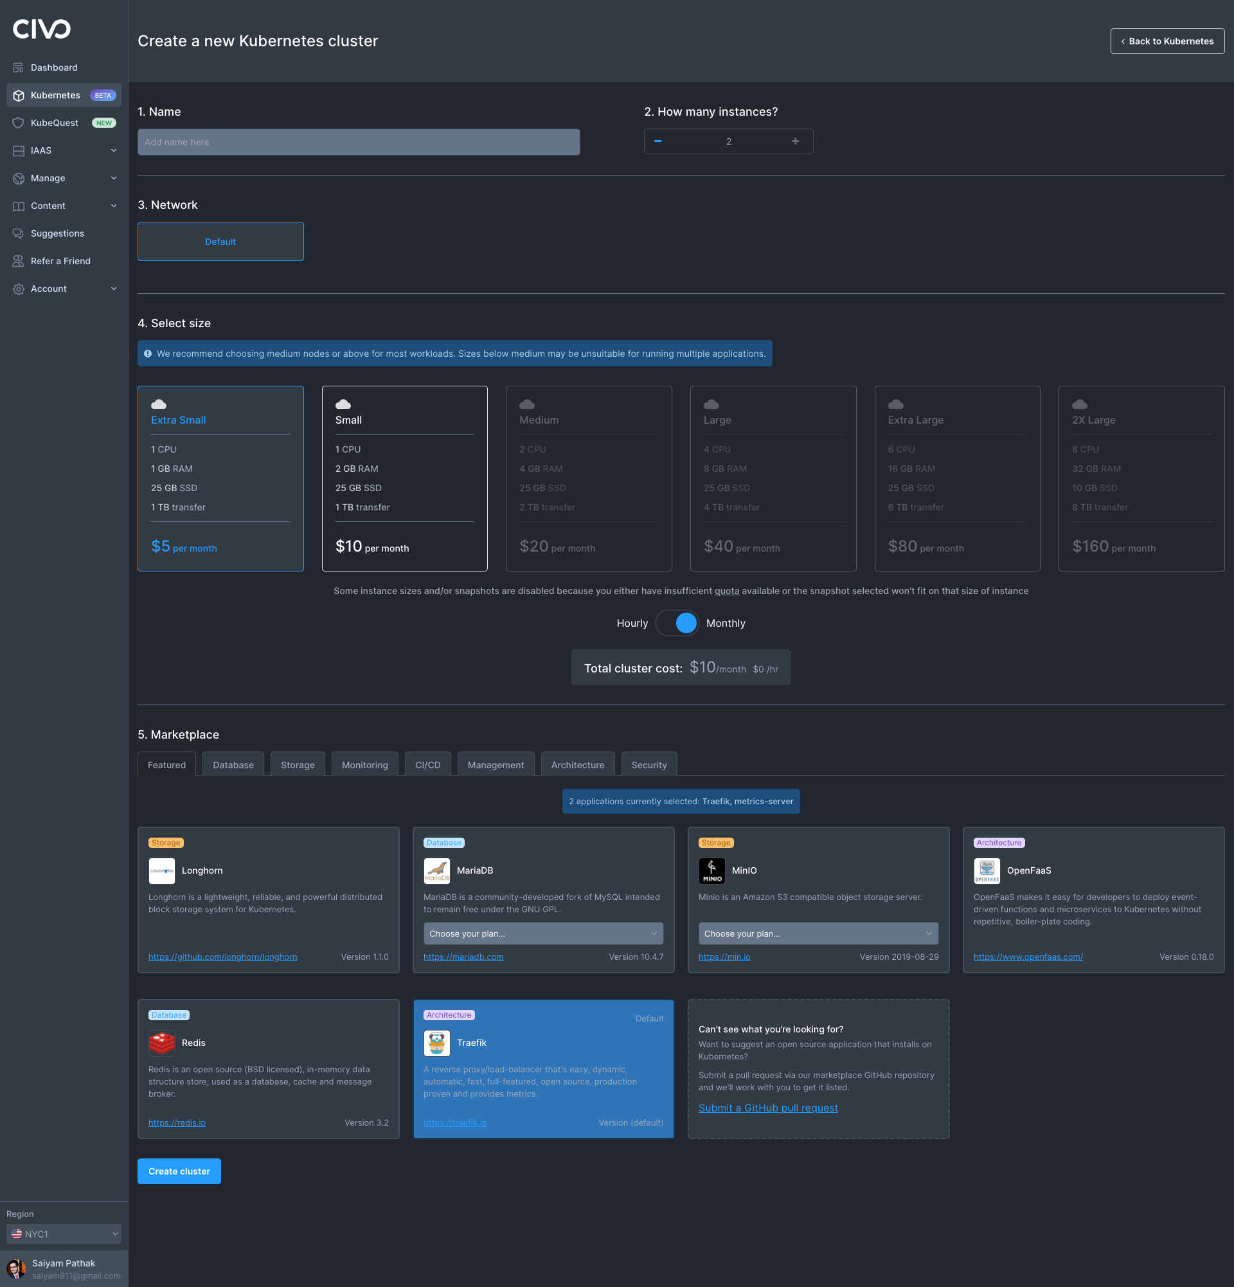Image resolution: width=1234 pixels, height=1287 pixels.
Task: Open Submit a GitHub pull request link
Action: point(768,1108)
